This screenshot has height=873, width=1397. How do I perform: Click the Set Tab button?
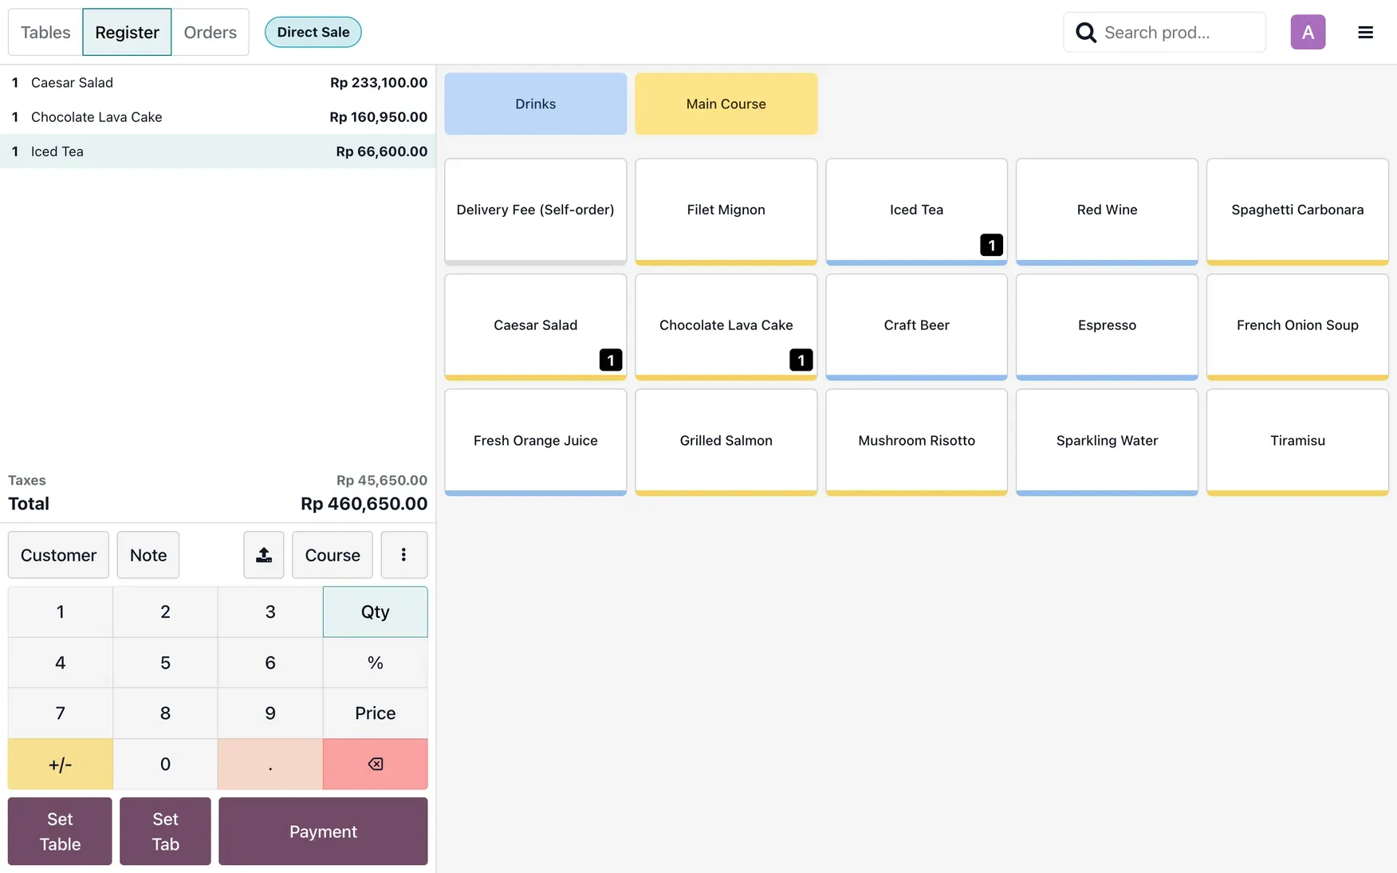point(165,832)
